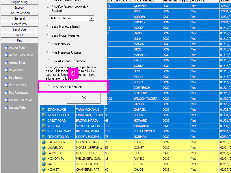The image size is (231, 173).
Task: Select the Send Portal Renewal option
Action: pos(48,35)
